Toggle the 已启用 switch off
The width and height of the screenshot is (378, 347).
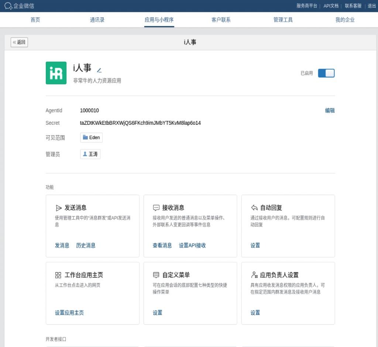(x=326, y=73)
